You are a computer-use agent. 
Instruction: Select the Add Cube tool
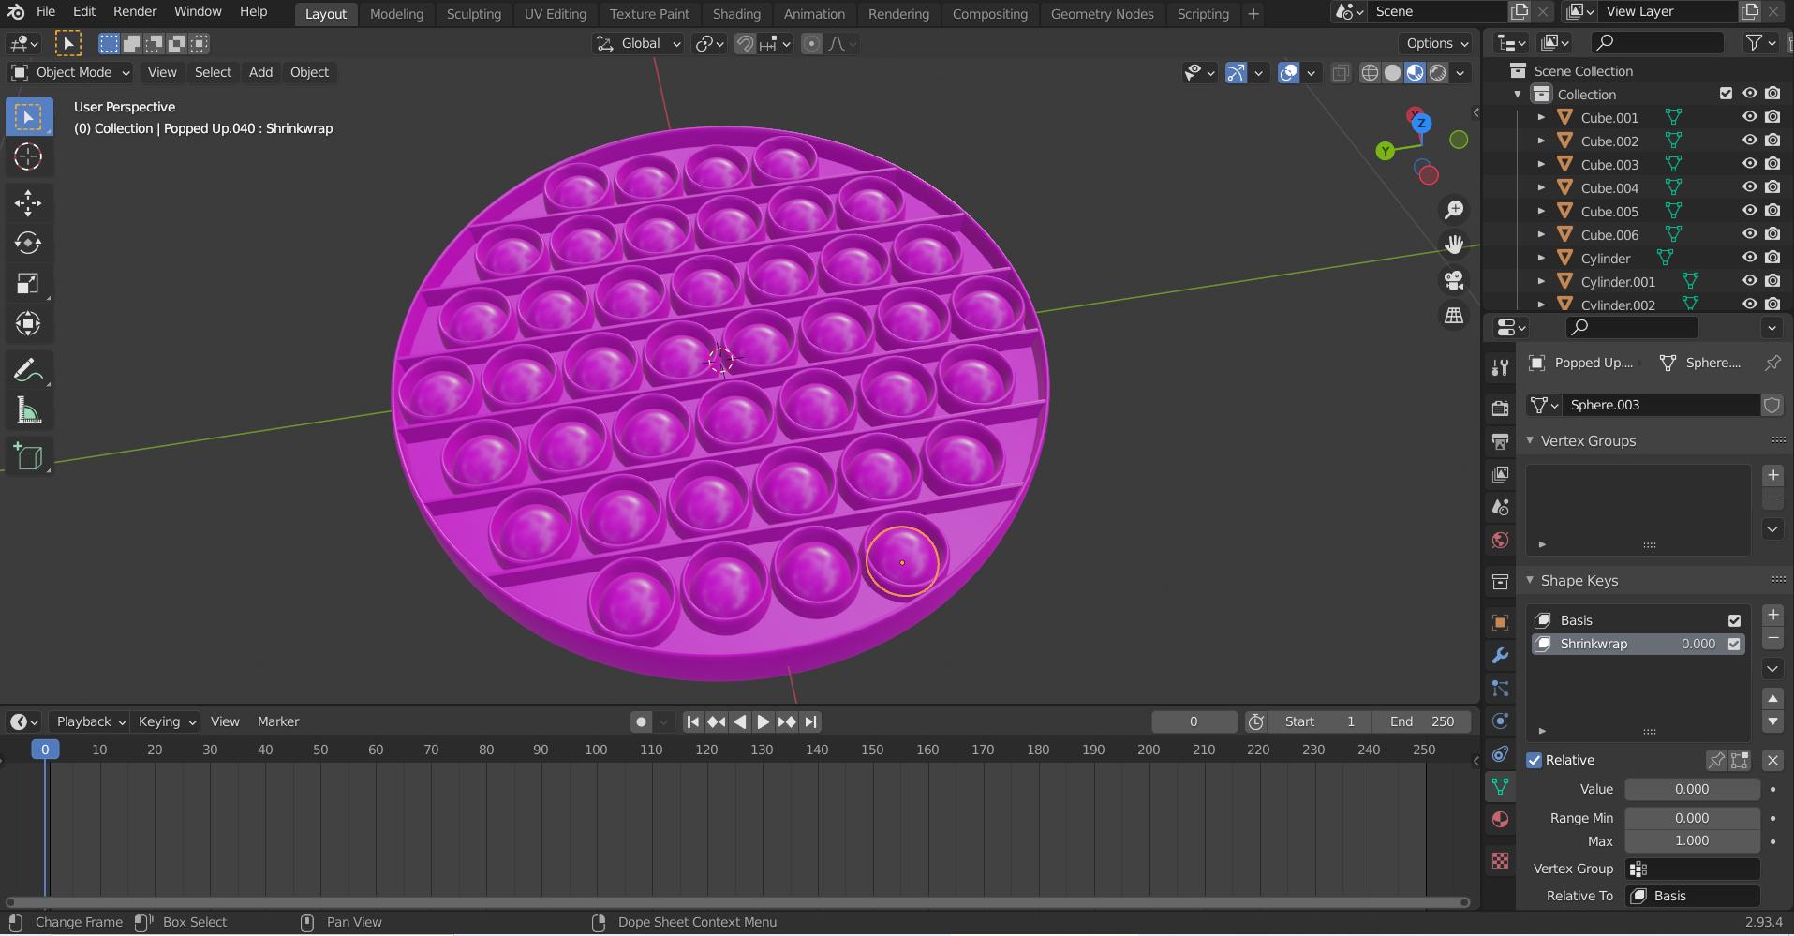28,457
